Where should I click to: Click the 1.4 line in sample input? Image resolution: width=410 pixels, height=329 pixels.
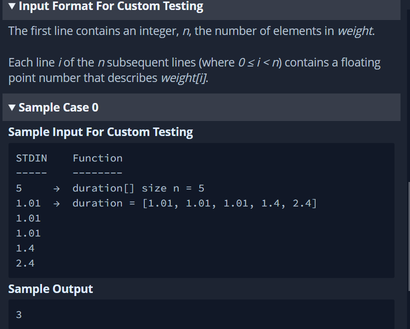[25, 248]
